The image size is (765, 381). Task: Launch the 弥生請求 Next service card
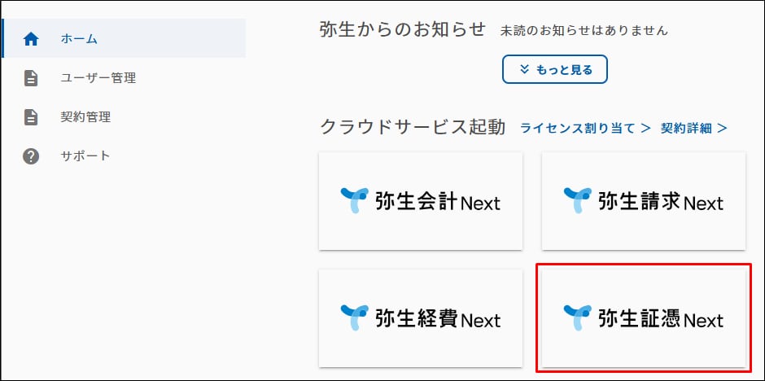644,200
